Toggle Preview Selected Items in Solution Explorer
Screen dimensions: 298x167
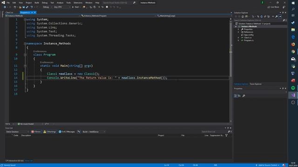(x=280, y=17)
